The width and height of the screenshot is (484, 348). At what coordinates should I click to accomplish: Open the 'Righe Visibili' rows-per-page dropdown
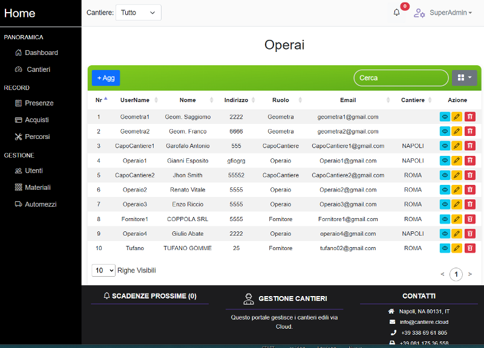103,270
